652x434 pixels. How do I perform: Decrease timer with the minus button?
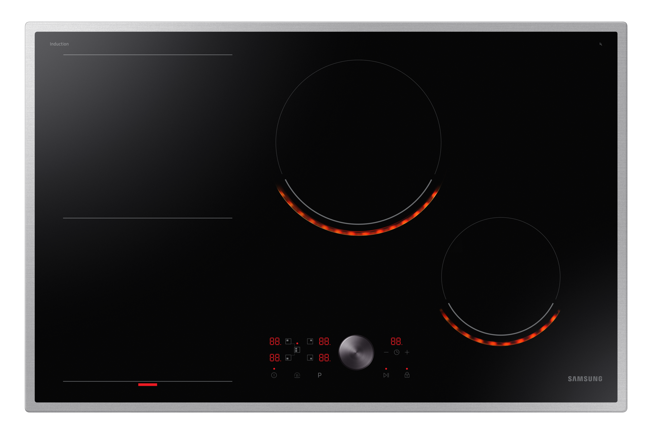(x=386, y=352)
